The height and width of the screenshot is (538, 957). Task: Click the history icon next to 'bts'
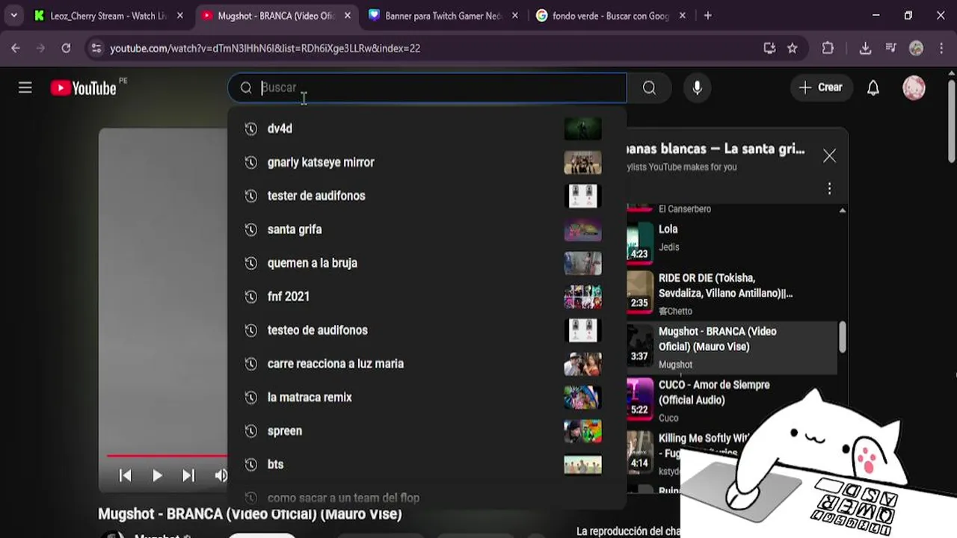[x=250, y=465]
